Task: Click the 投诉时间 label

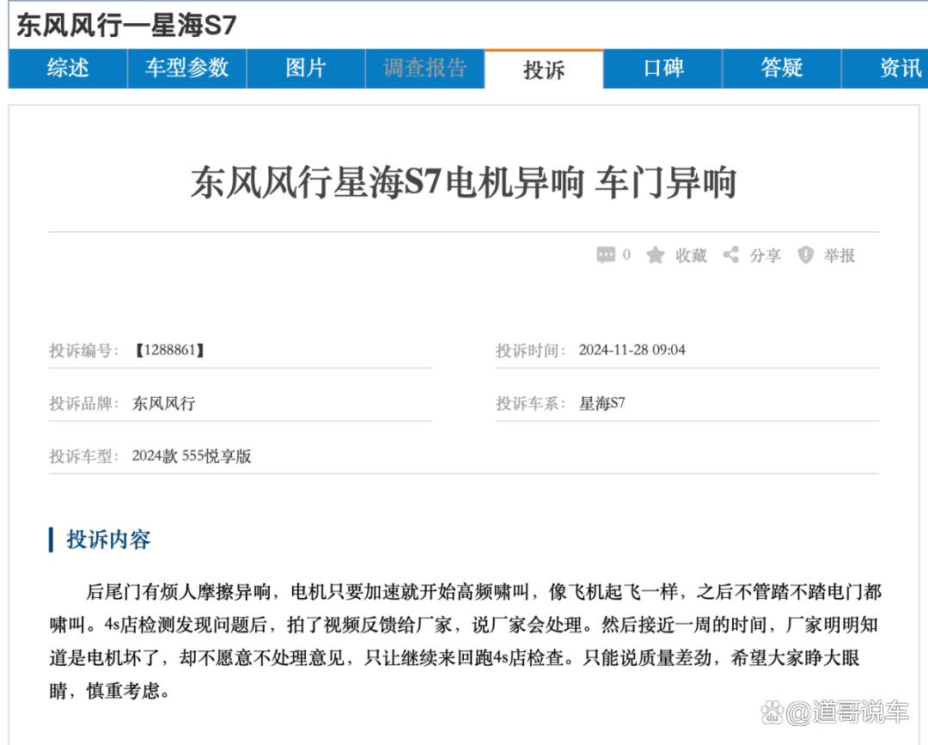Action: [x=531, y=351]
